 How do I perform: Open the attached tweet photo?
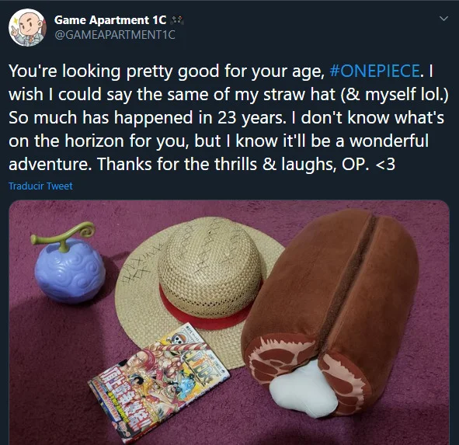click(229, 322)
